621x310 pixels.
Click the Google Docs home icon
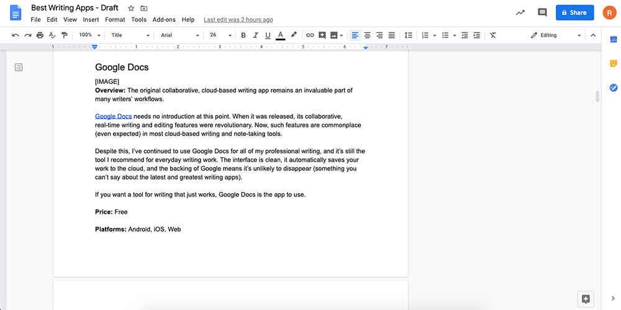point(16,12)
